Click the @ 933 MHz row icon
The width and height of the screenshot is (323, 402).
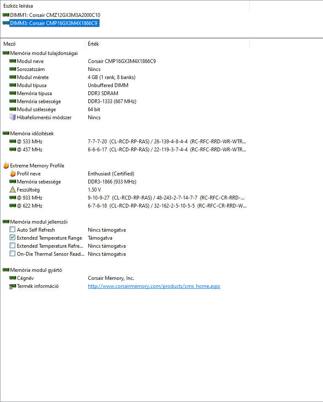pyautogui.click(x=13, y=198)
